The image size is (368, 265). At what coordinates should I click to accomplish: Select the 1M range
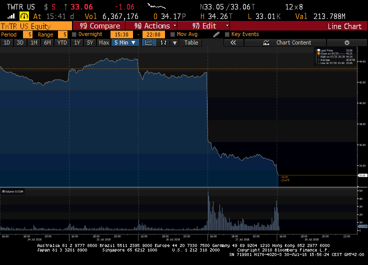[x=34, y=42]
